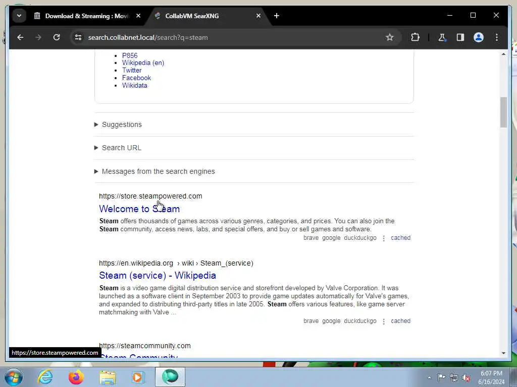517x387 pixels.
Task: Open the Extensions puzzle icon
Action: (415, 37)
